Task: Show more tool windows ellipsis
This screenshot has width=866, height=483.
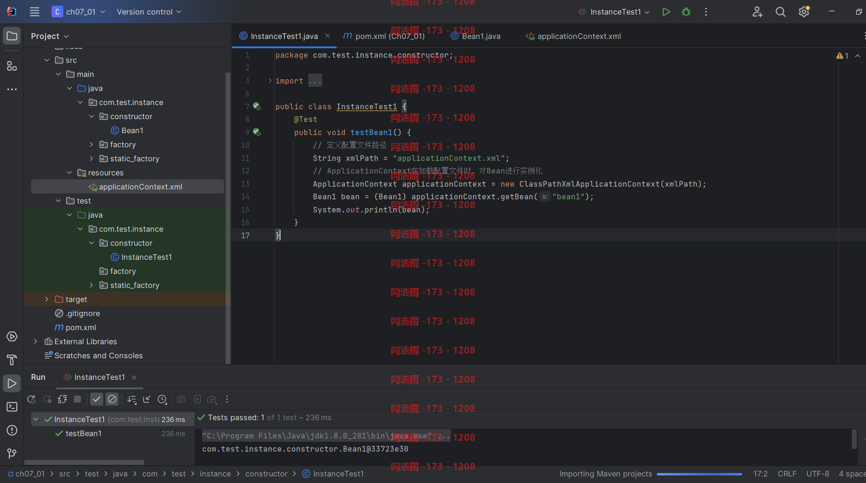Action: pyautogui.click(x=12, y=89)
